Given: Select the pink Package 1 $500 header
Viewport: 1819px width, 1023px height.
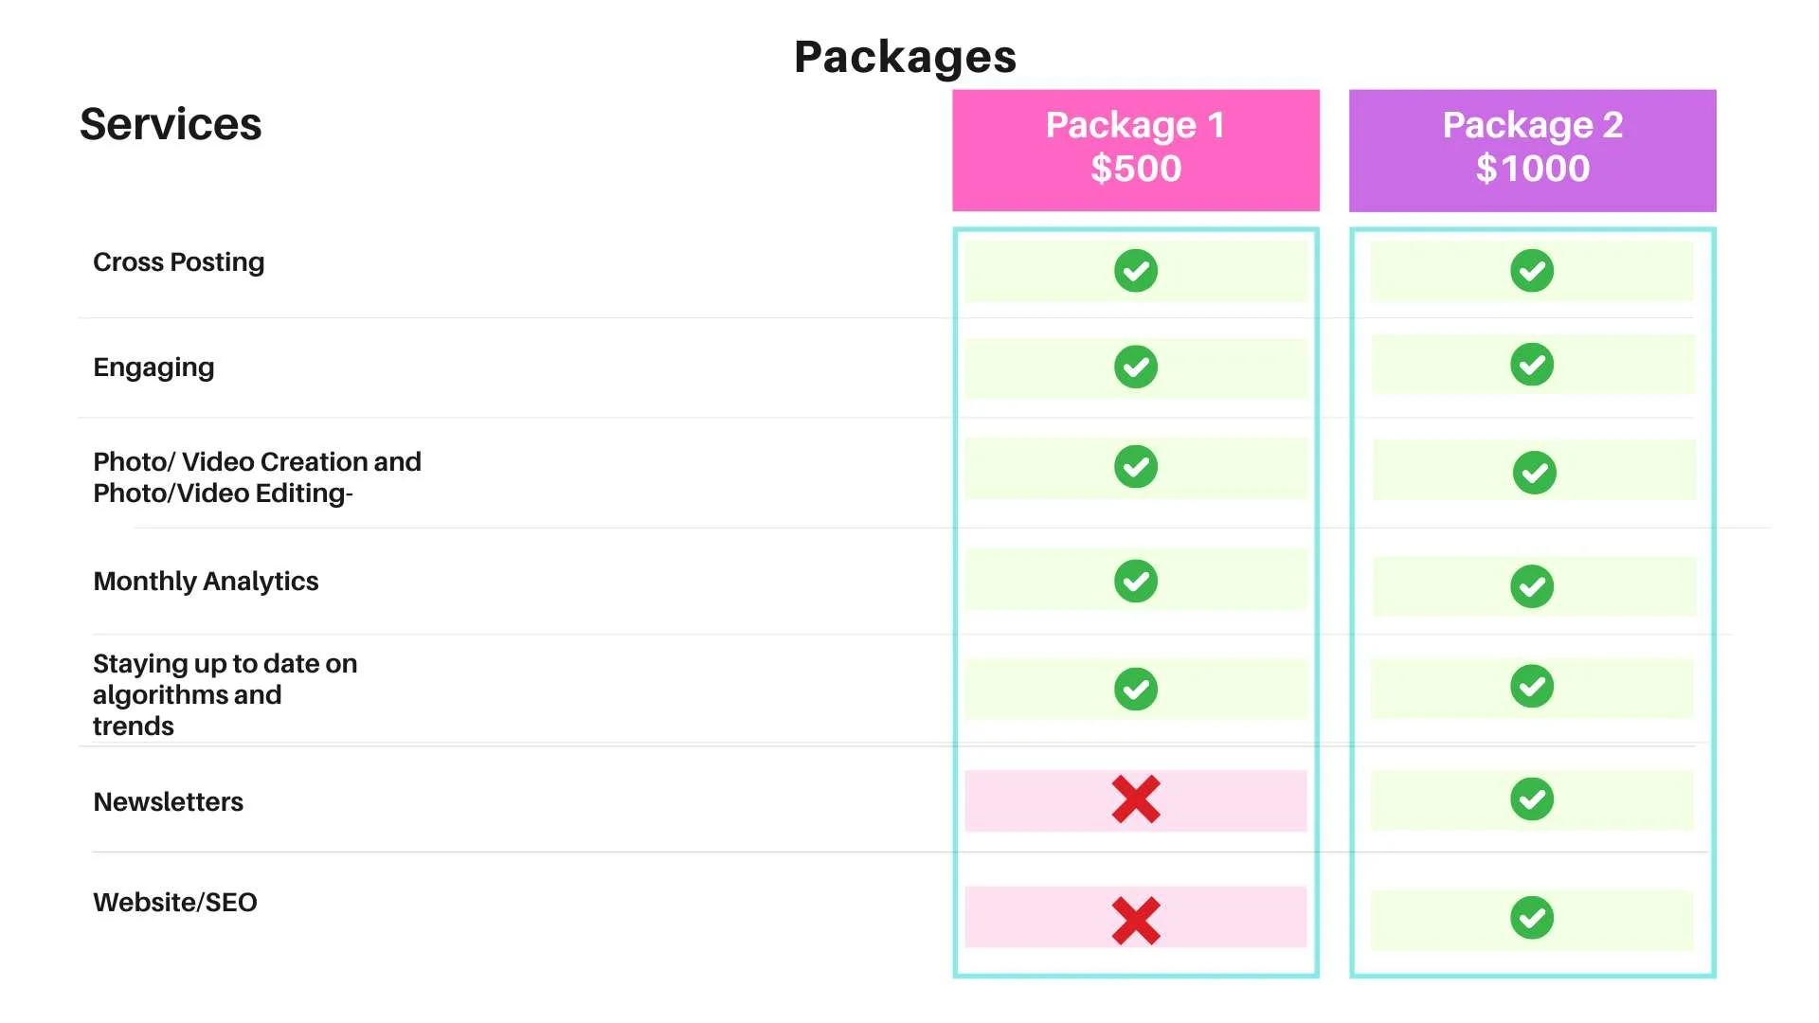Looking at the screenshot, I should coord(1135,150).
